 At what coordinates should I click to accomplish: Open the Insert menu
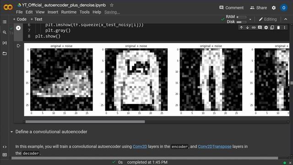tap(53, 12)
